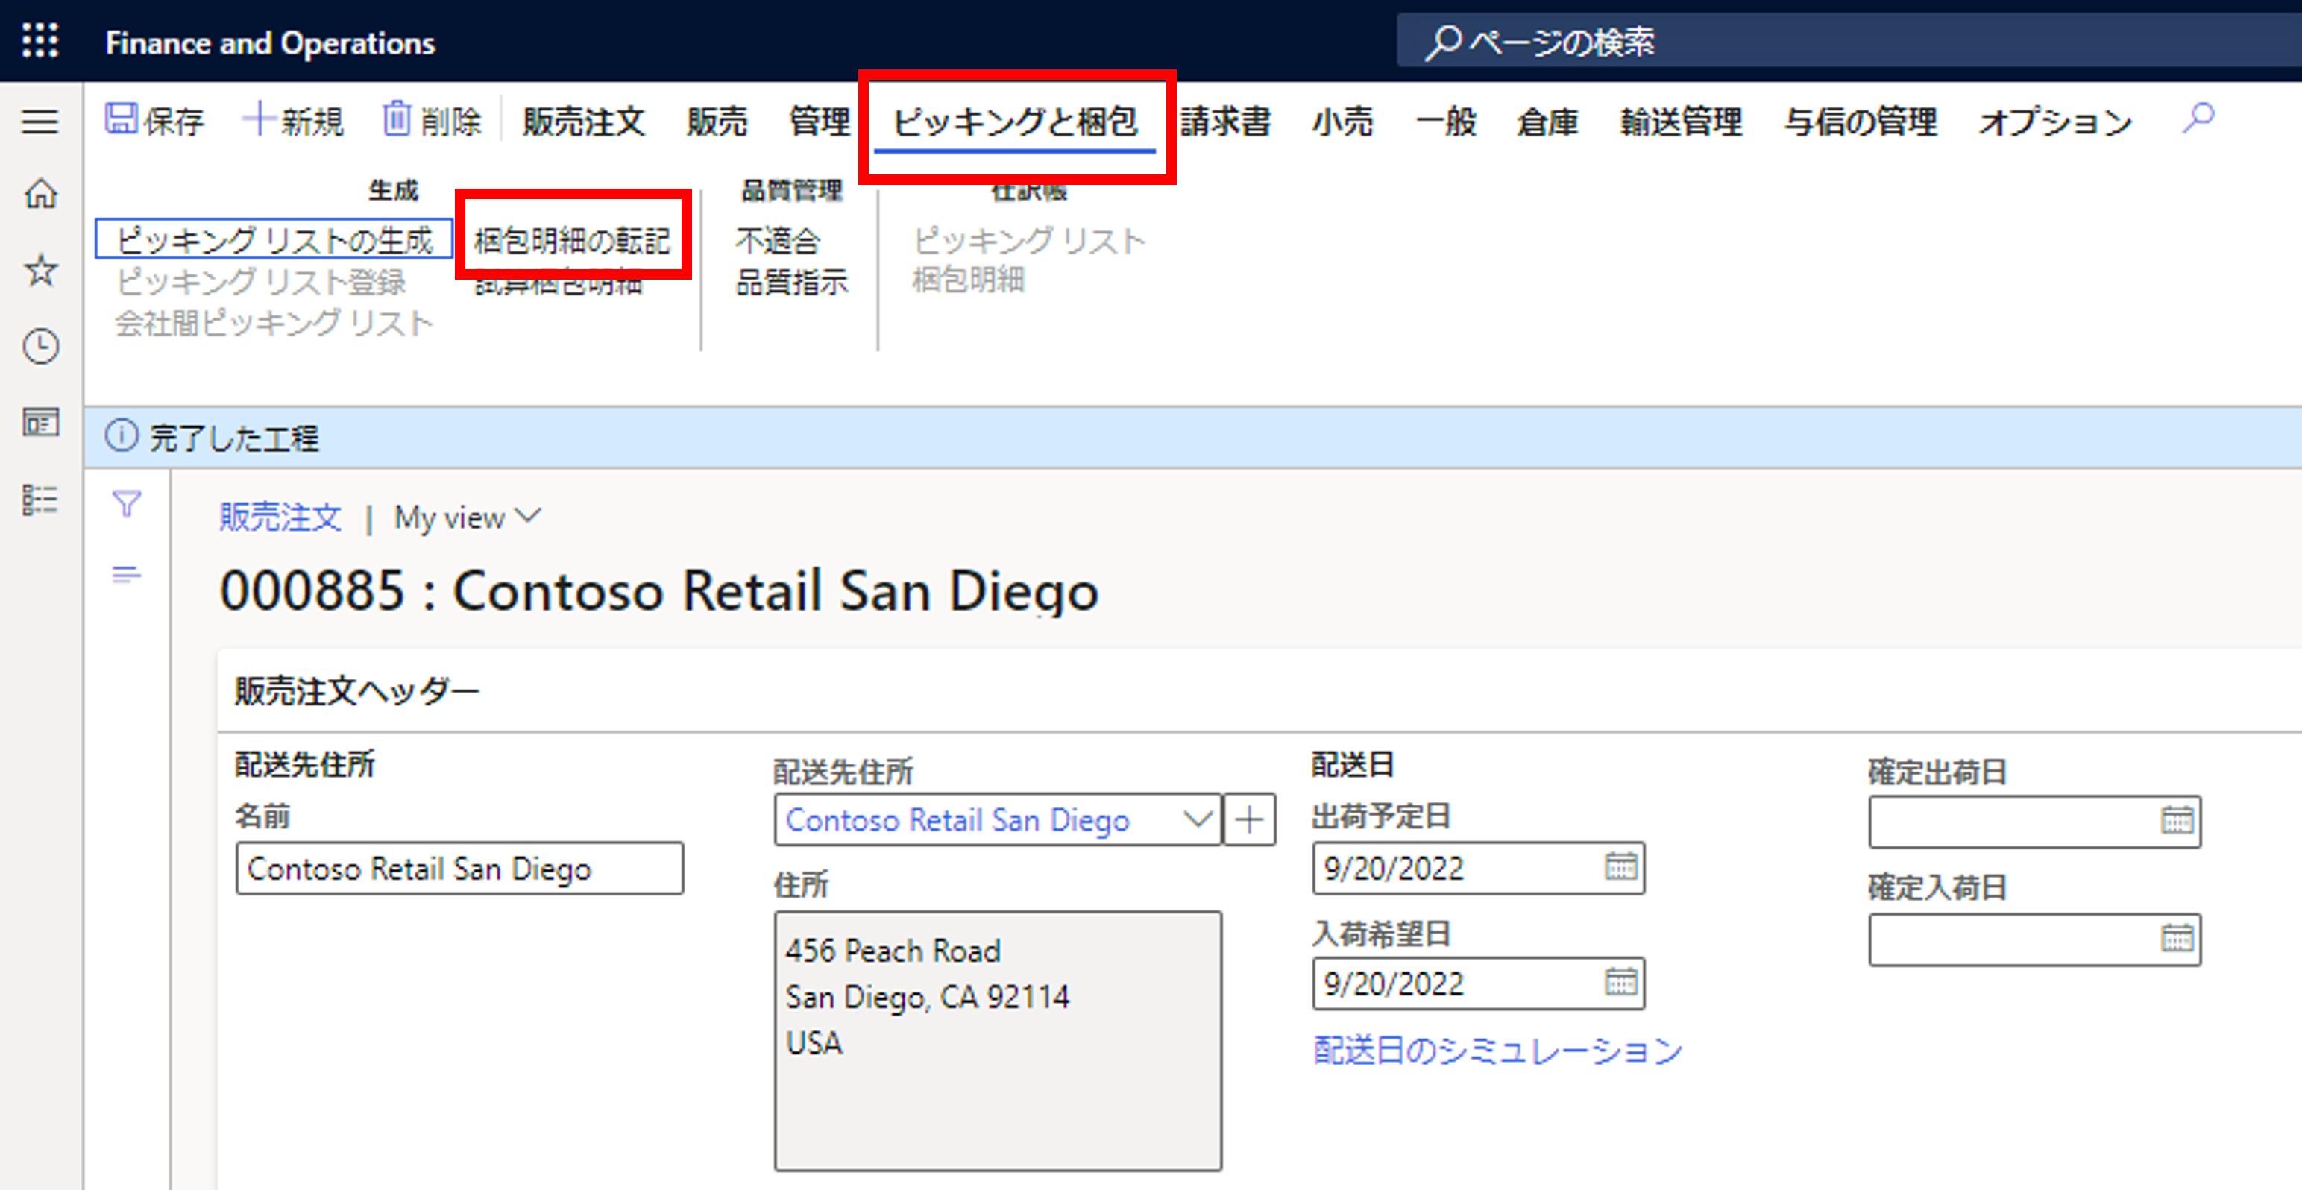Open the 販売 tab
This screenshot has width=2302, height=1190.
pyautogui.click(x=717, y=122)
